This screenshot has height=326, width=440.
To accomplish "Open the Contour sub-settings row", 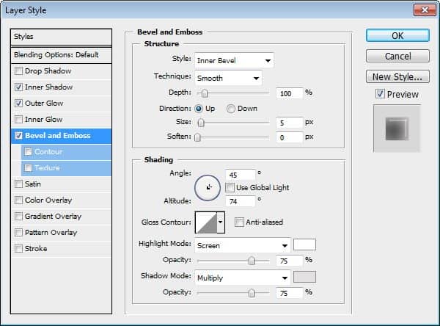I will (66, 152).
